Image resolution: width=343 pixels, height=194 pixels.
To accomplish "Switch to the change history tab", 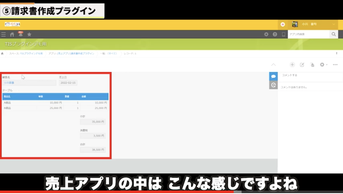I will [x=273, y=85].
